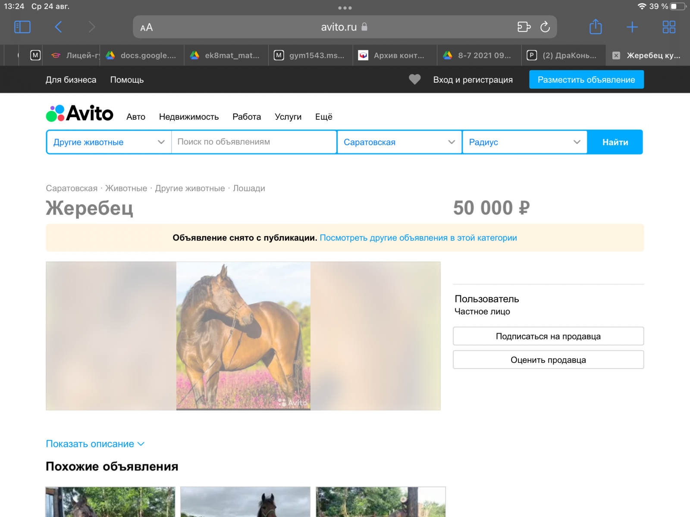Close the Жеребец tab
Image resolution: width=690 pixels, height=517 pixels.
pos(616,56)
